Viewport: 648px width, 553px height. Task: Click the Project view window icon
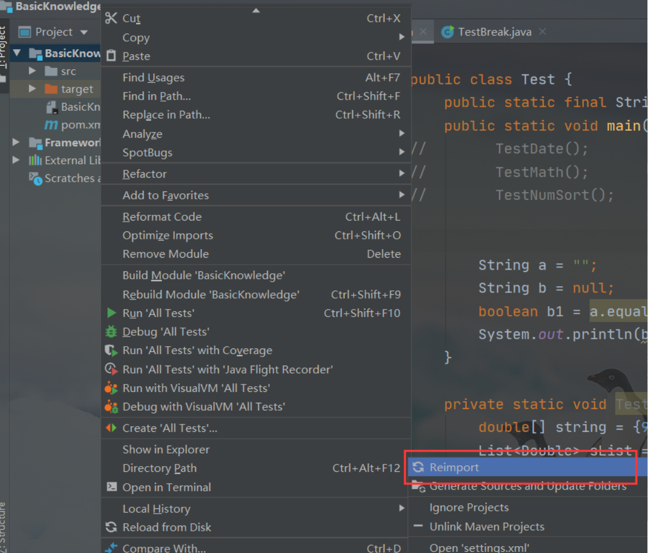click(25, 32)
